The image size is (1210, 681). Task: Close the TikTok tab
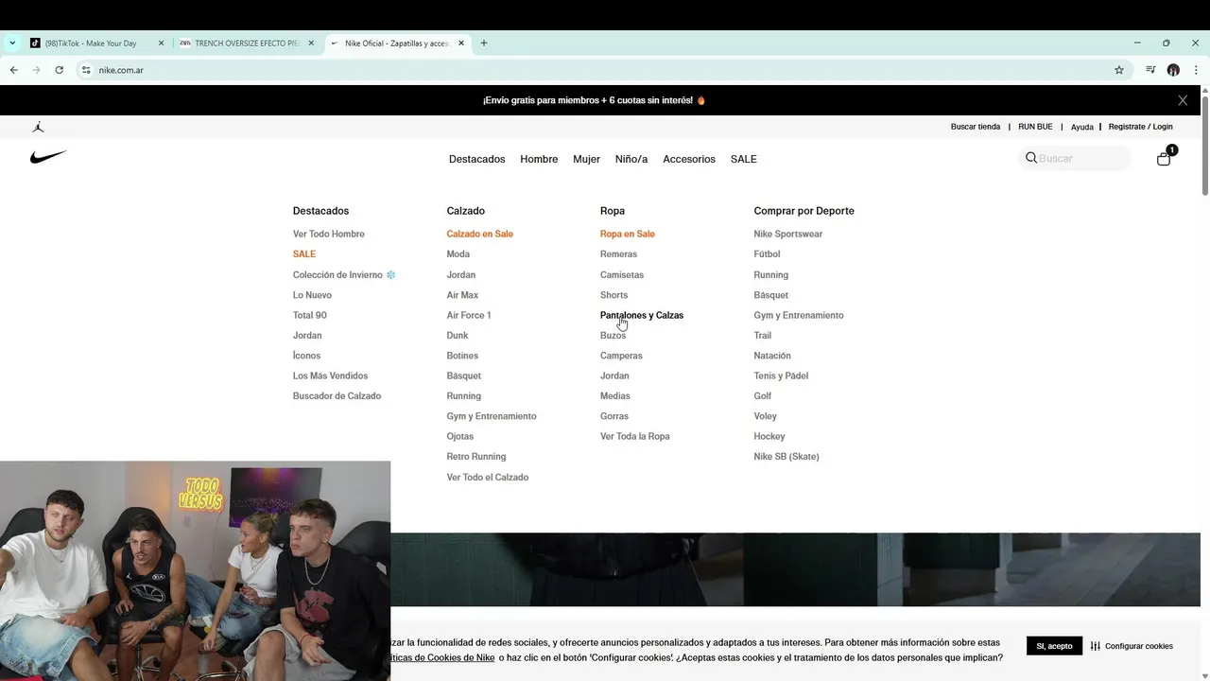161,44
